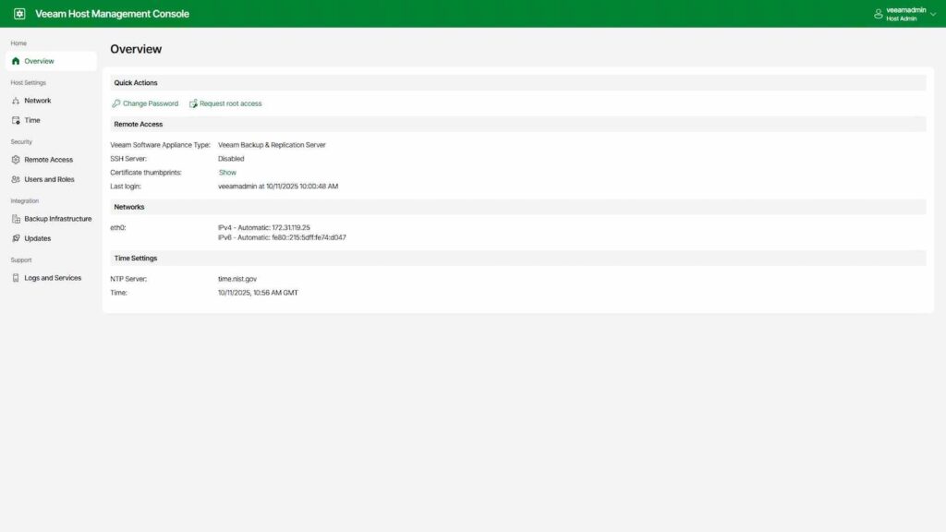This screenshot has width=946, height=532.
Task: Click the Users and Roles people icon
Action: 16,179
